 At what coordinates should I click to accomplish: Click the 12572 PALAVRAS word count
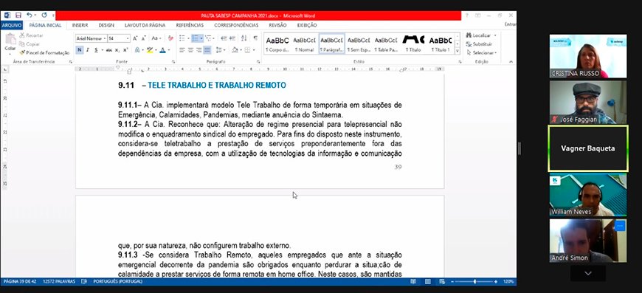point(59,281)
